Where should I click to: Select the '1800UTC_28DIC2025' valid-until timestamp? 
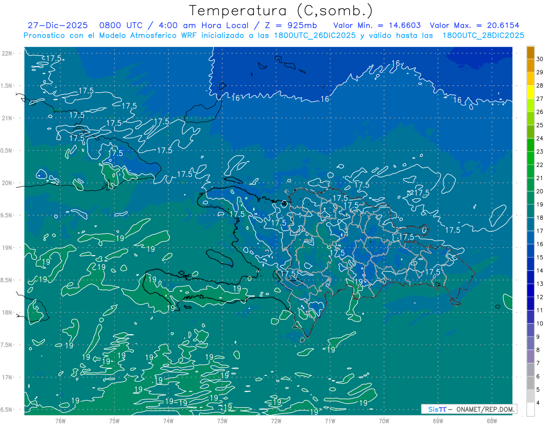483,35
